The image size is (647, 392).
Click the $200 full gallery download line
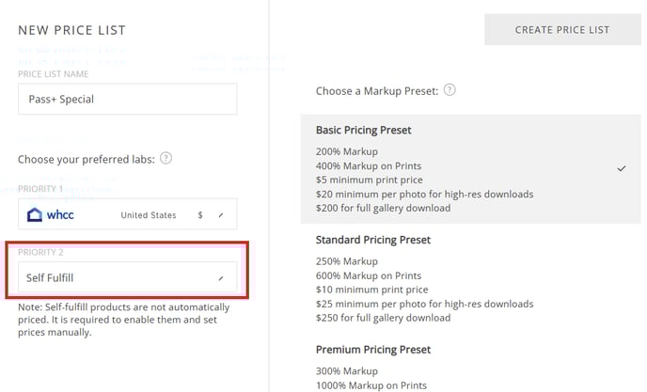pos(383,208)
